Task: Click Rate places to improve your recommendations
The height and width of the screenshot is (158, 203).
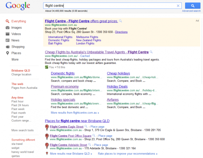Action: (x=128, y=154)
